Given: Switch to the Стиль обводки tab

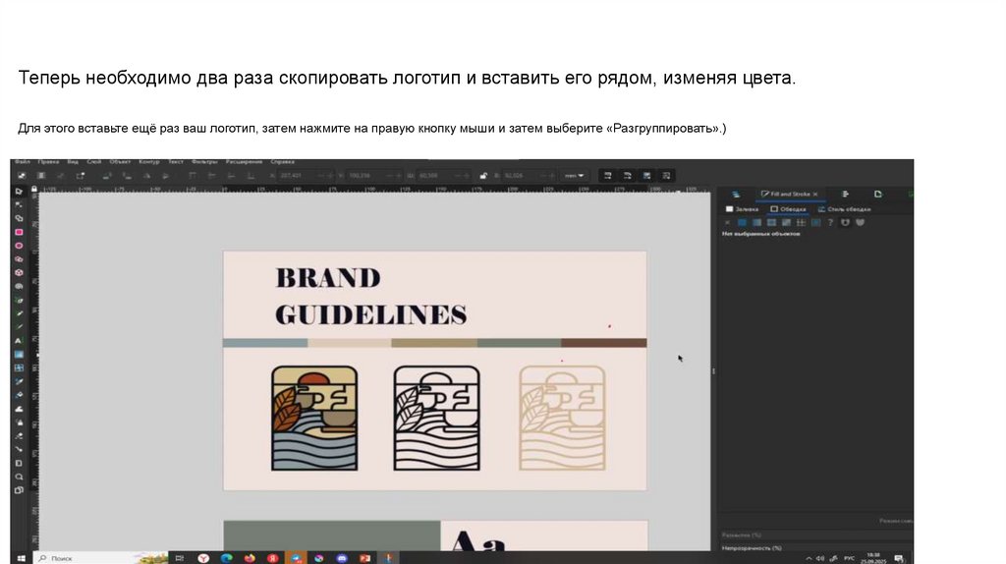Looking at the screenshot, I should pos(844,208).
